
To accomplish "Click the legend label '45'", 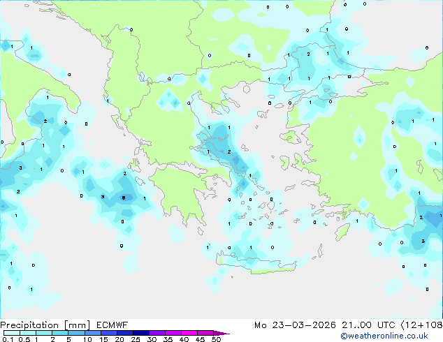I will coord(200,339).
